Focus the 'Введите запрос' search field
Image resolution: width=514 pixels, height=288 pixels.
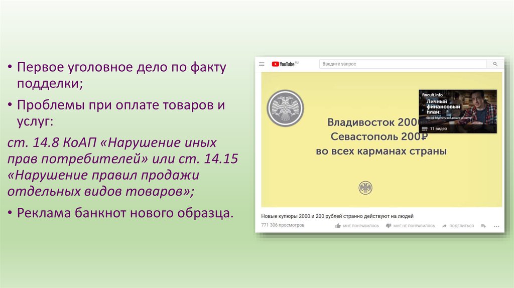(x=403, y=64)
